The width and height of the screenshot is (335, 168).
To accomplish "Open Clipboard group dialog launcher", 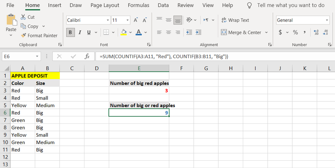I will (x=60, y=45).
